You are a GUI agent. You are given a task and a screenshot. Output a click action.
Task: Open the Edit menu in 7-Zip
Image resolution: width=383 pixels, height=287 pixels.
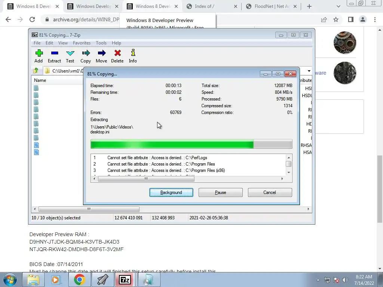[x=49, y=43]
